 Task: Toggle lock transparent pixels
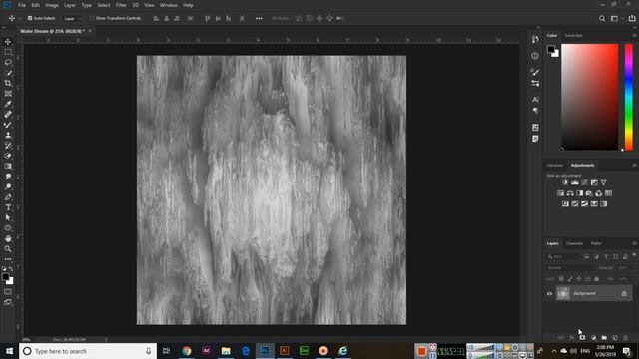(561, 279)
